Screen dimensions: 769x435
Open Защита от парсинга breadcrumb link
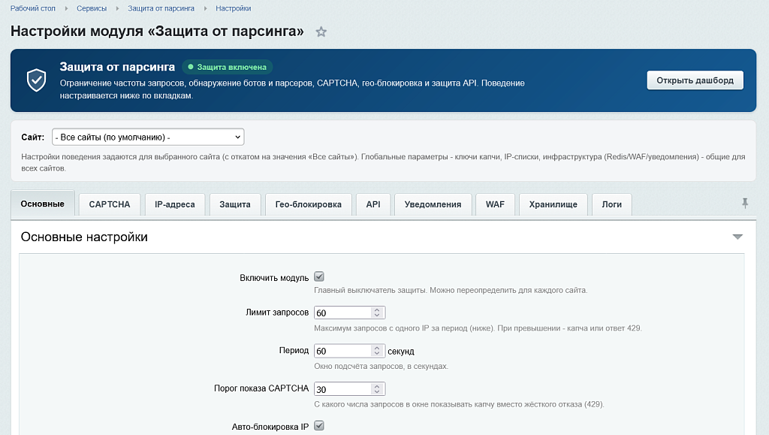click(x=161, y=8)
